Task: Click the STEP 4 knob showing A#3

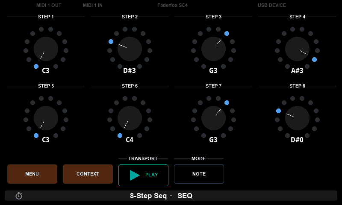Action: [297, 49]
